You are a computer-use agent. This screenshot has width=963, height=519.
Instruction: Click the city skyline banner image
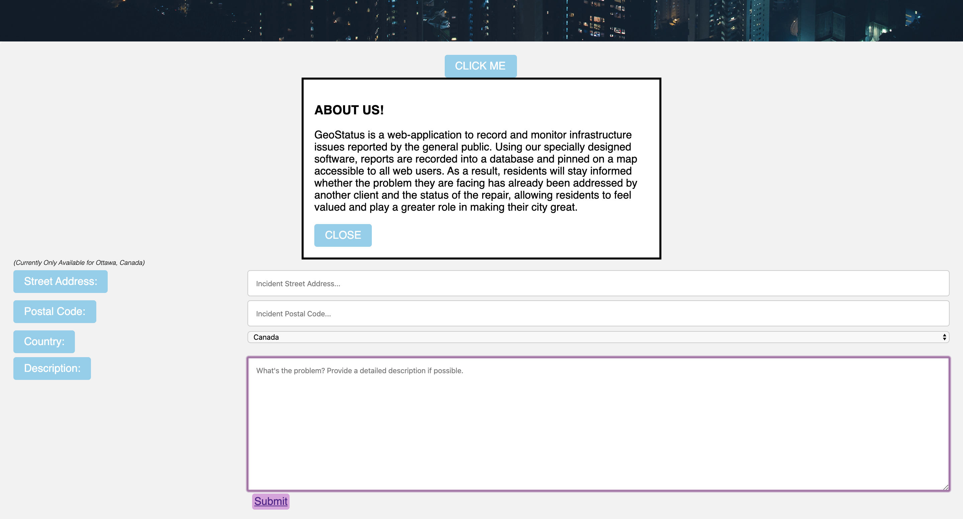[481, 20]
